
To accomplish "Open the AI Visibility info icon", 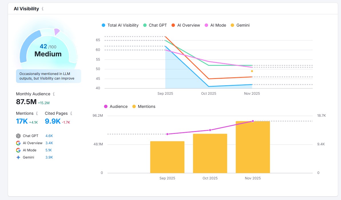I will click(42, 9).
